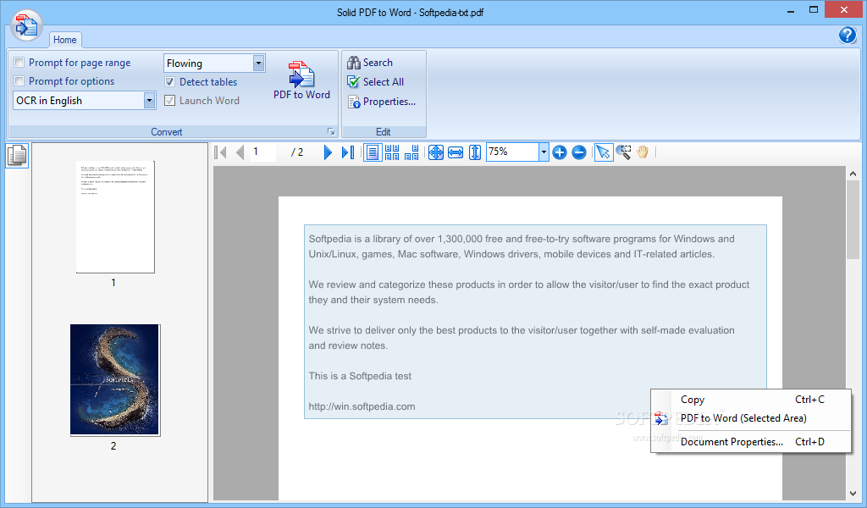Image resolution: width=867 pixels, height=508 pixels.
Task: Zoom out with the blue minus icon
Action: tap(579, 152)
